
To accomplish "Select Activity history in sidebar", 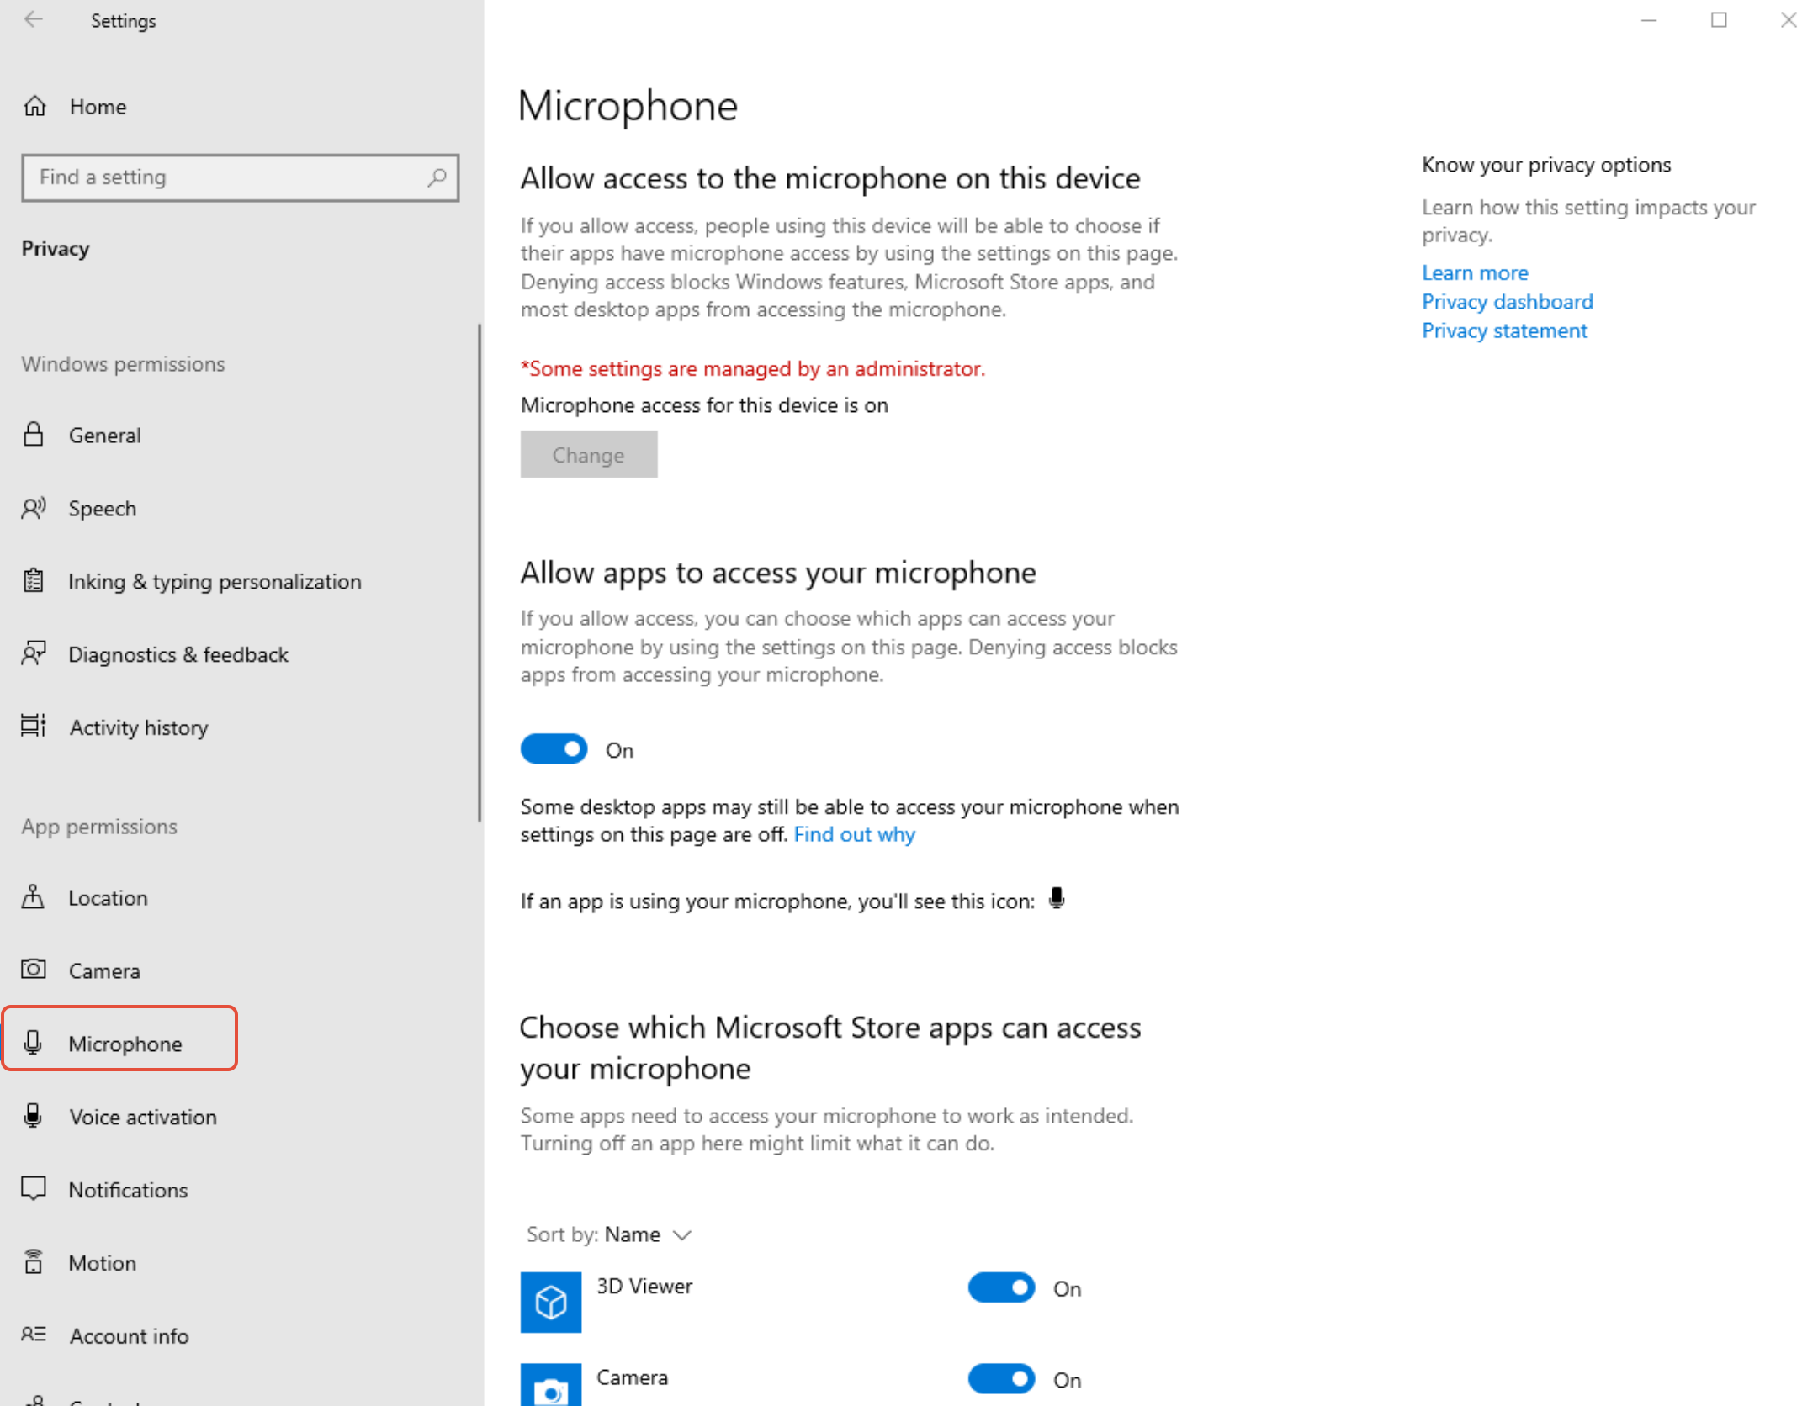I will coord(138,727).
